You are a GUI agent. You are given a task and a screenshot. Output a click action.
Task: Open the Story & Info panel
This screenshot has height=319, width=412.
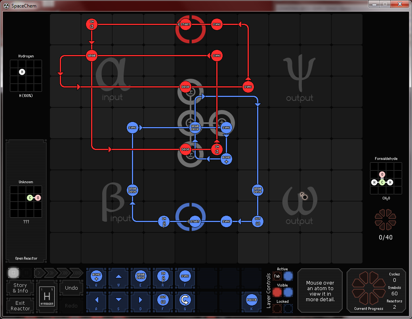point(20,288)
